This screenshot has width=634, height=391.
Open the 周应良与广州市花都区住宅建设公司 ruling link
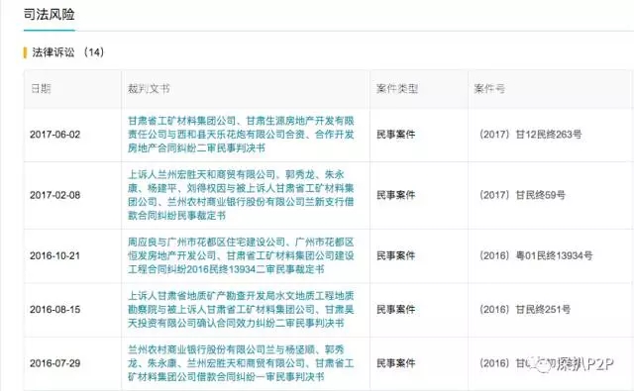coord(241,255)
